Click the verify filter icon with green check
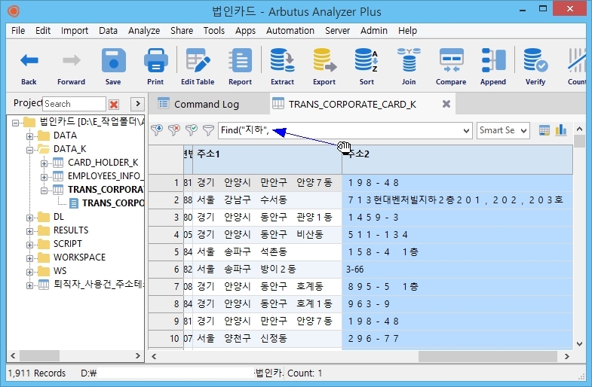Screen dimensions: 592x387 (x=192, y=130)
